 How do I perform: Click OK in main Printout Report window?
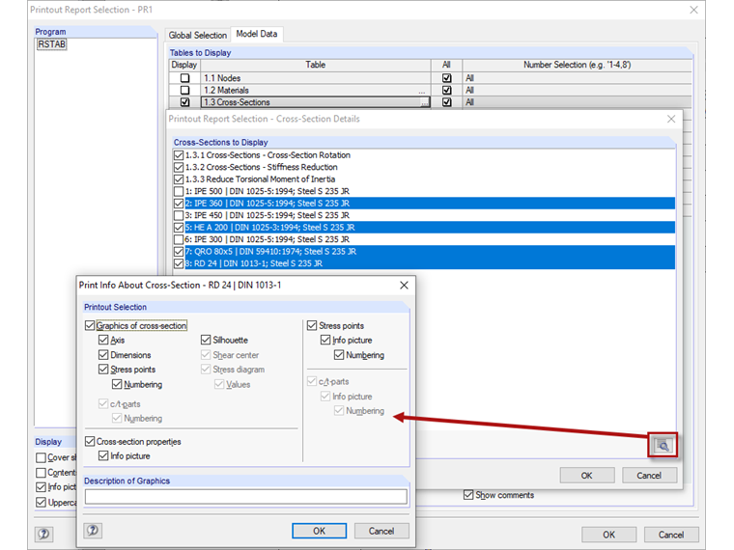click(609, 535)
